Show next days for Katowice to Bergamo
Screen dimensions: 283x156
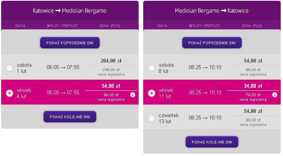[70, 117]
